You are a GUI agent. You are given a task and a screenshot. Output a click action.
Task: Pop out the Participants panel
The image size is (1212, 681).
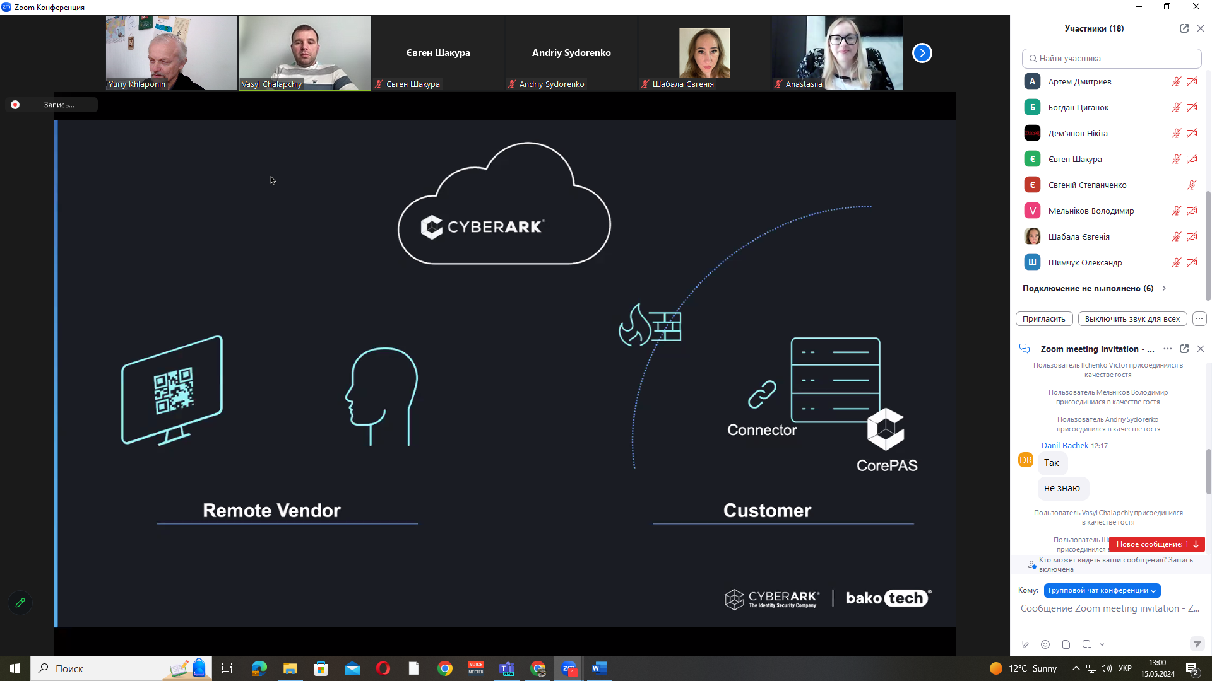pyautogui.click(x=1184, y=28)
